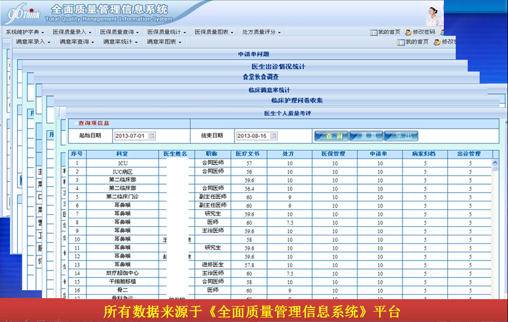Select the 放疗超伽中心 department cell
Viewport: 508px width, 322px height.
pyautogui.click(x=122, y=273)
